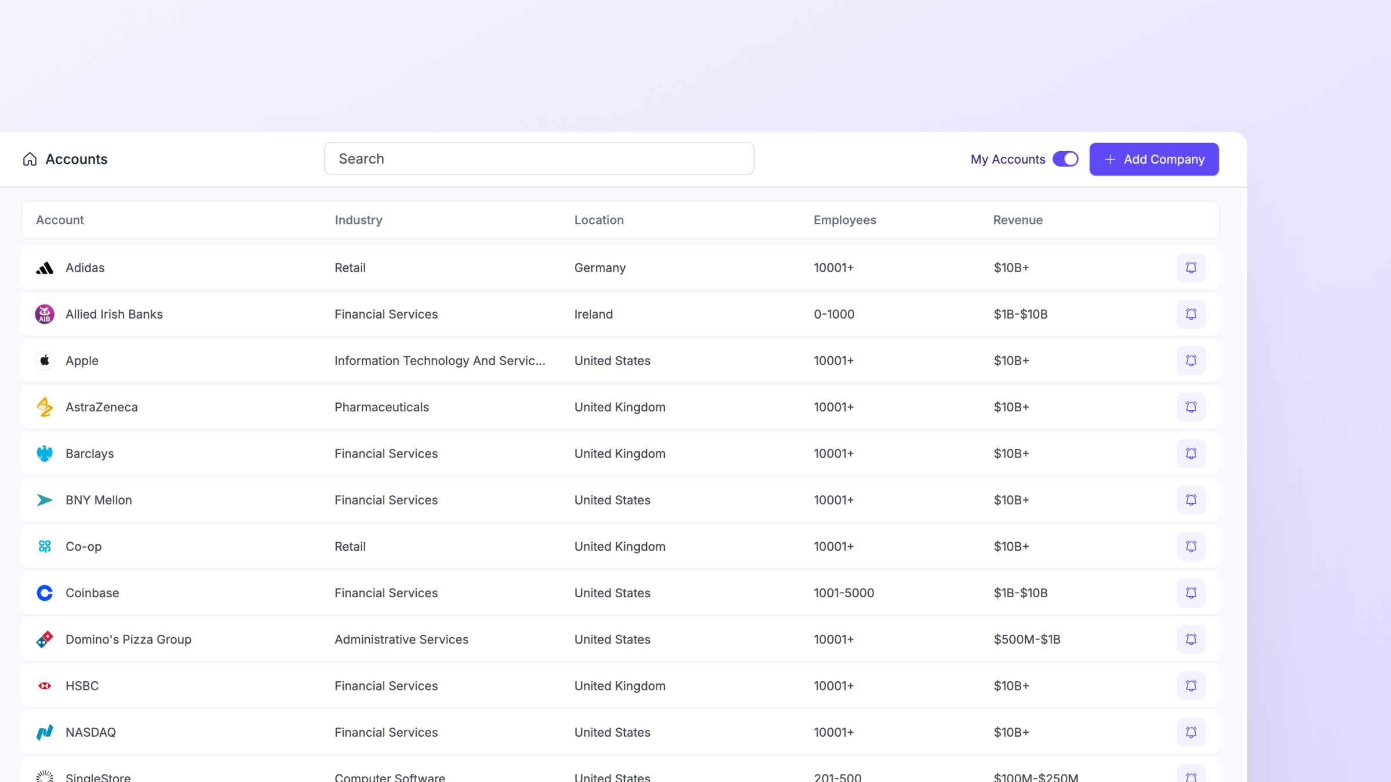Image resolution: width=1391 pixels, height=782 pixels.
Task: Select the home icon next to Accounts
Action: click(30, 159)
